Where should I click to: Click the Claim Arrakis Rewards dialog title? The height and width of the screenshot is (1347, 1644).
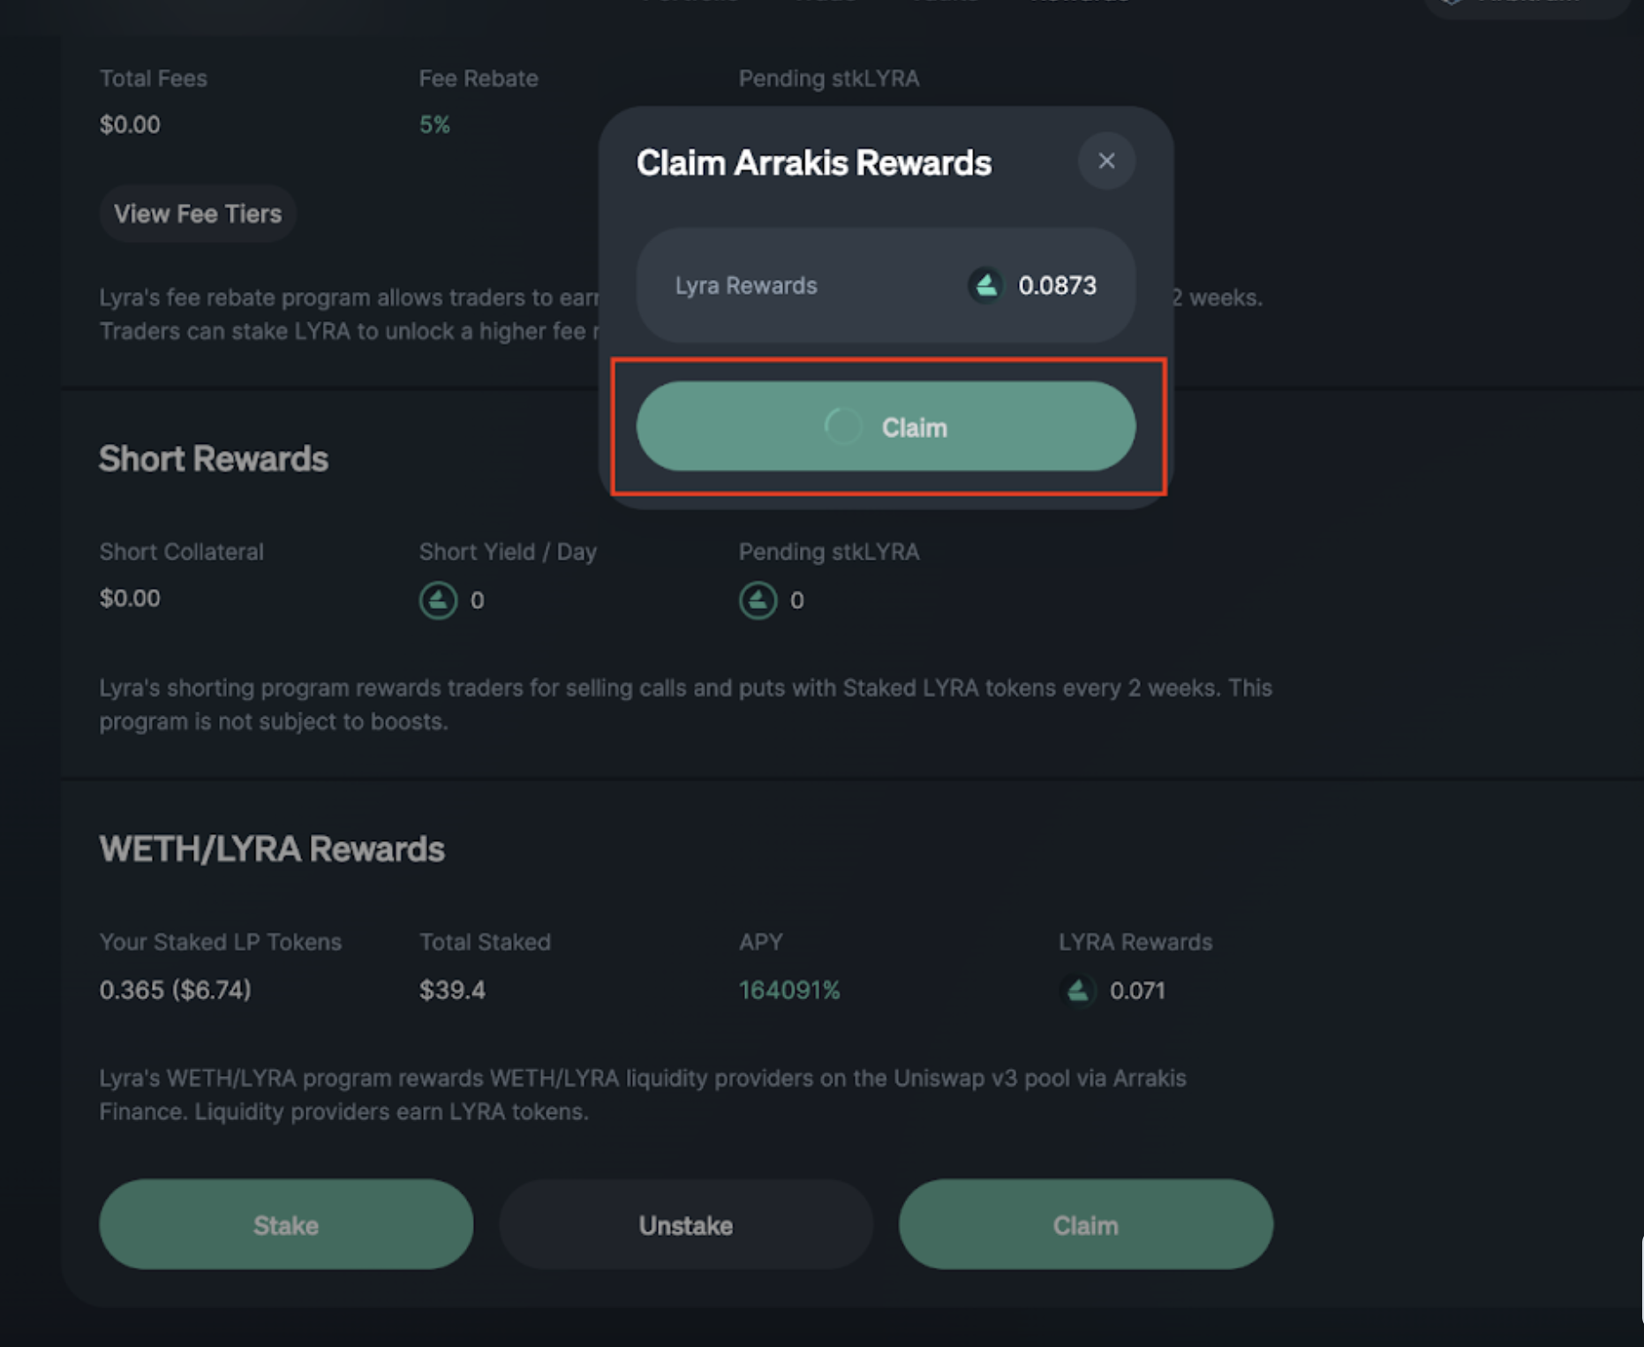coord(813,163)
